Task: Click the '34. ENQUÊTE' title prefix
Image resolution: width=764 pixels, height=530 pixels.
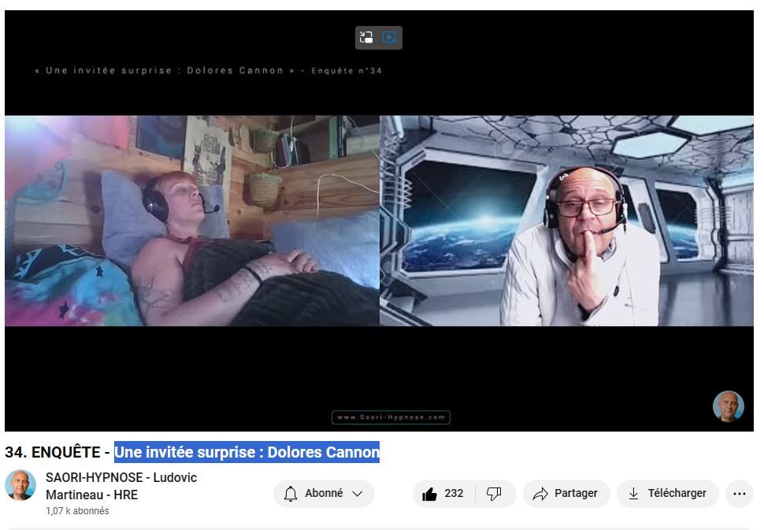Action: pyautogui.click(x=53, y=452)
